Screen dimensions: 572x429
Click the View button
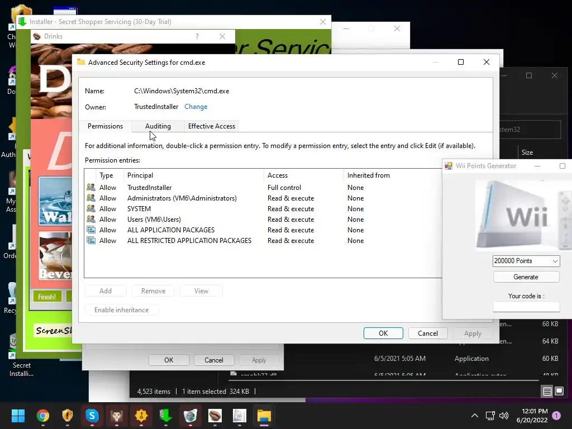click(x=201, y=290)
